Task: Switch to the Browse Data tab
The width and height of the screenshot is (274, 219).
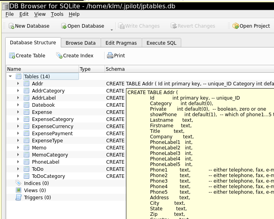Action: click(x=81, y=43)
